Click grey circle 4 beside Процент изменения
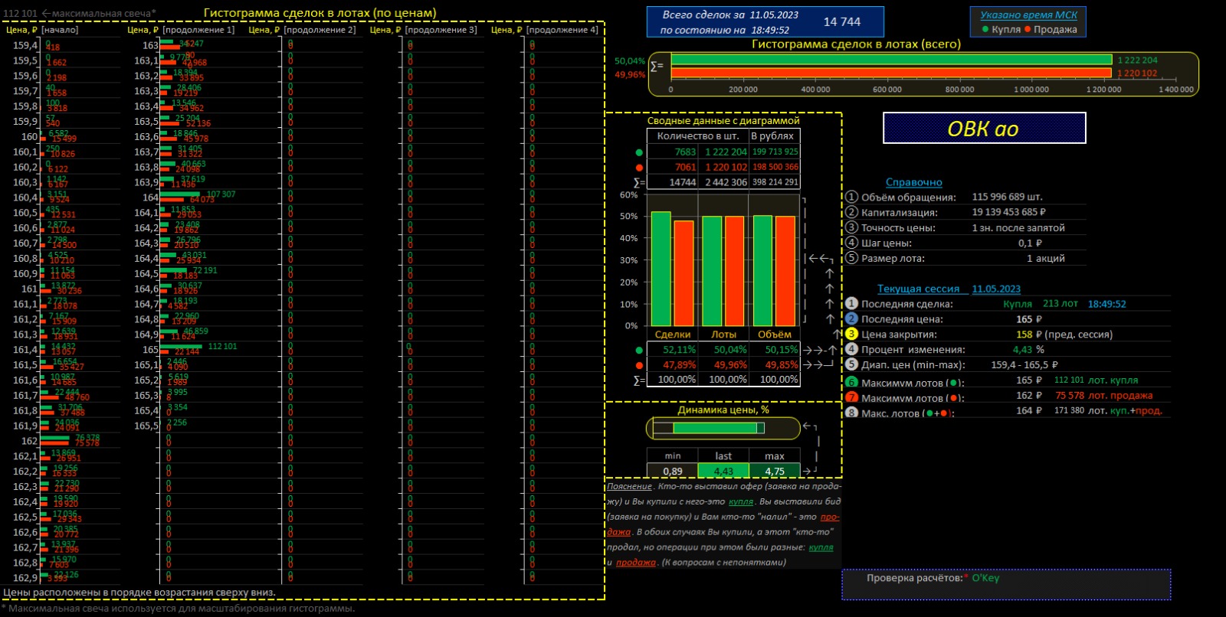The height and width of the screenshot is (617, 1226). 851,349
